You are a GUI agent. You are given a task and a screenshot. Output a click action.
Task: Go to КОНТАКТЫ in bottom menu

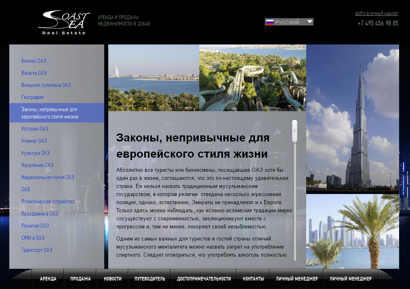[253, 279]
